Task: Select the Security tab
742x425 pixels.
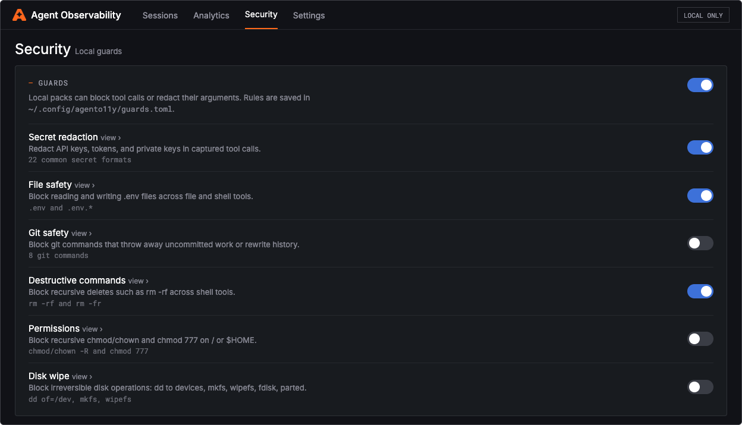Action: point(261,15)
